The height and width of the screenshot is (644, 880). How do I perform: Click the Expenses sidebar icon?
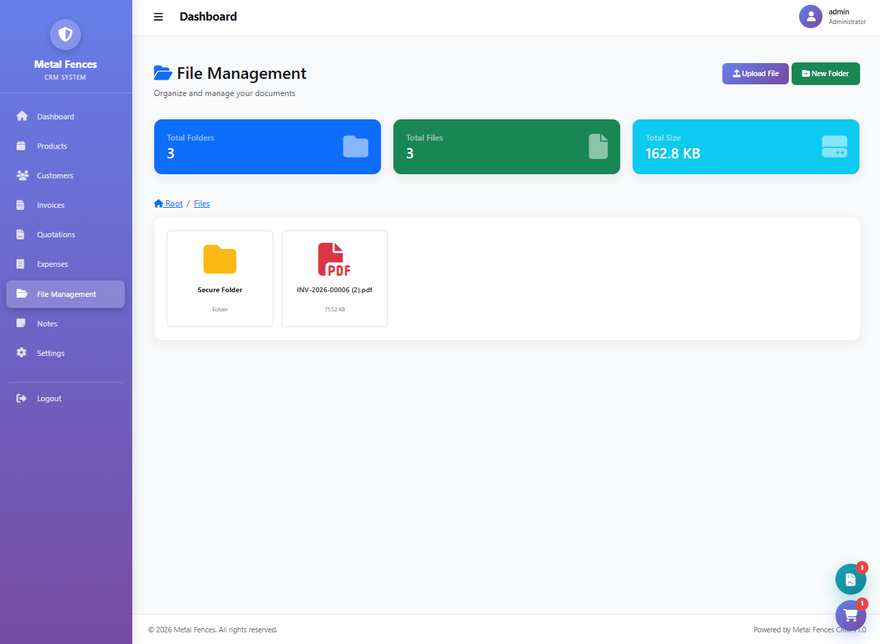pos(21,263)
